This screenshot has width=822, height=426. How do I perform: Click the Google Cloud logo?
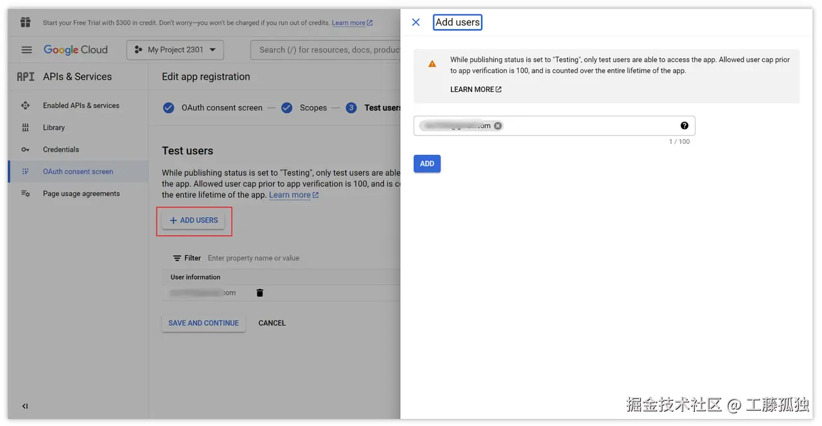75,49
